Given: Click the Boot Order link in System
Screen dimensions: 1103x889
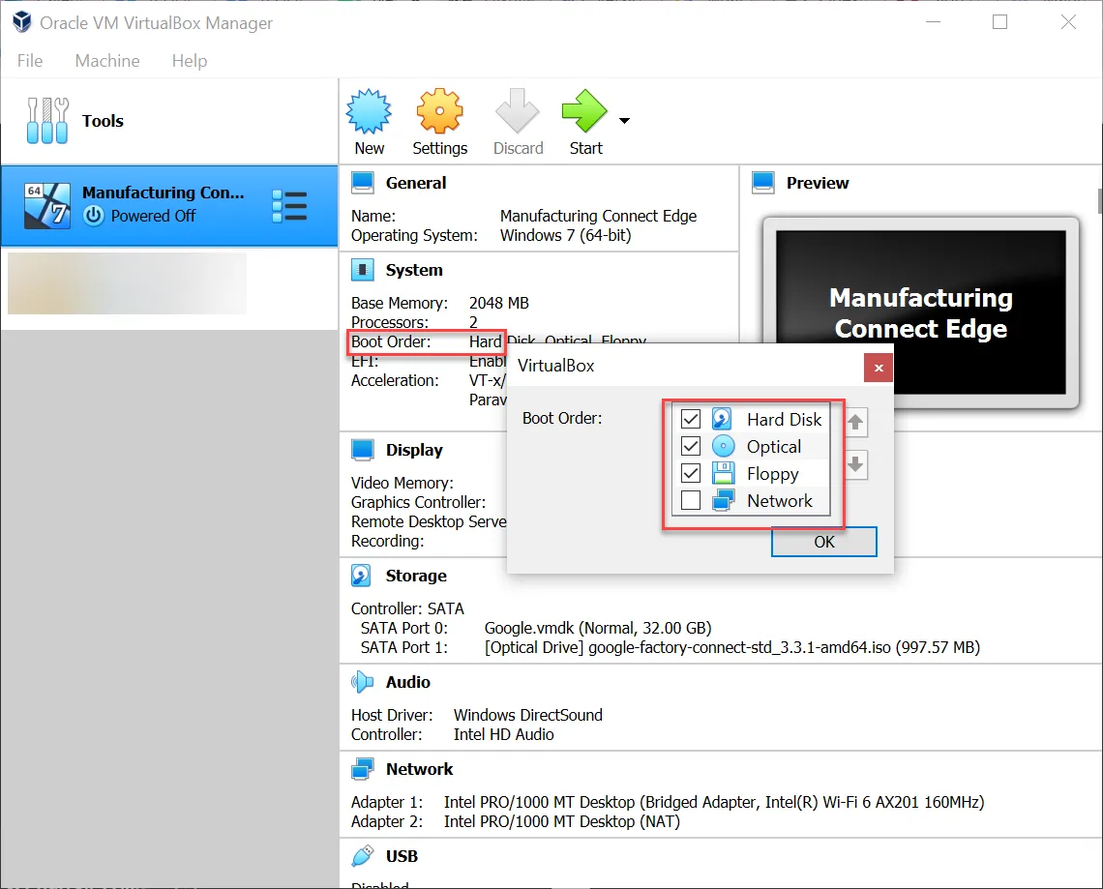Looking at the screenshot, I should pos(391,341).
